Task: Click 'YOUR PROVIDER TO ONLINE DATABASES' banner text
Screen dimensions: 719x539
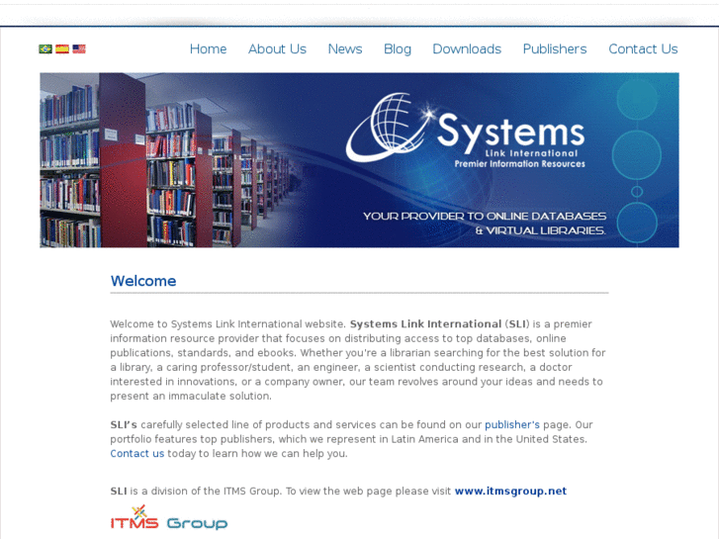Action: pos(485,216)
